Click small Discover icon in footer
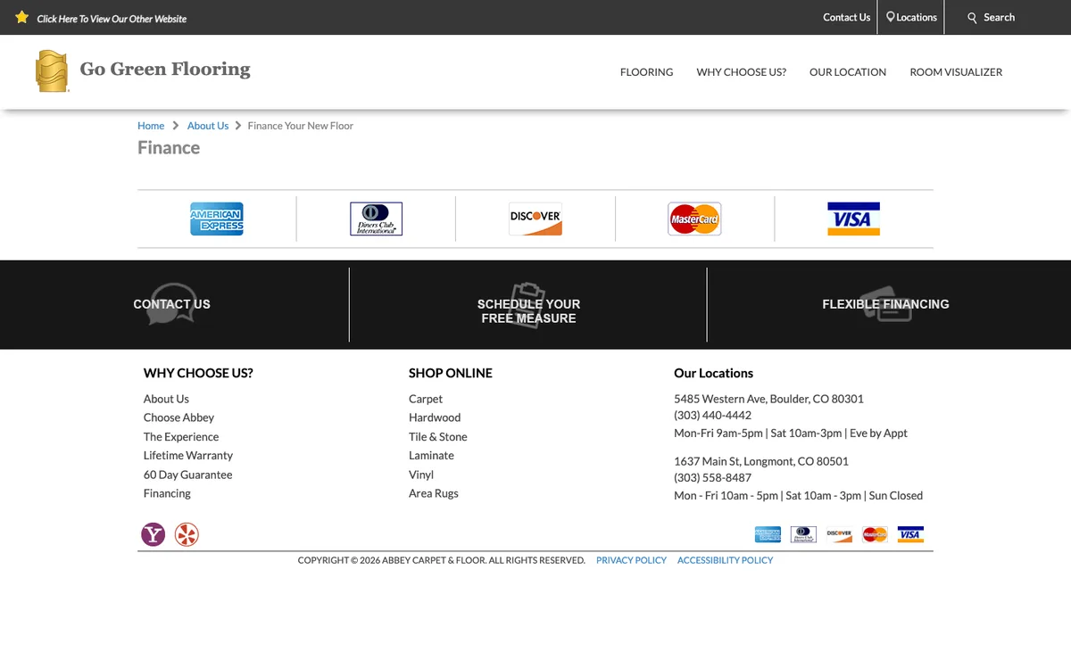This screenshot has width=1071, height=669. point(839,534)
